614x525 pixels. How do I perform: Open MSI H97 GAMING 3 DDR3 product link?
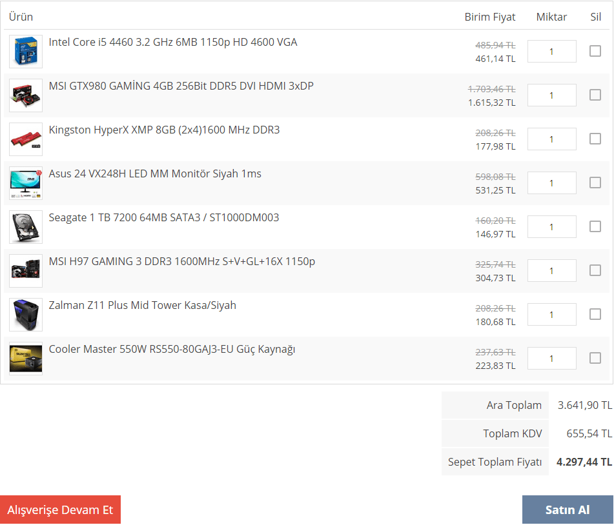181,261
